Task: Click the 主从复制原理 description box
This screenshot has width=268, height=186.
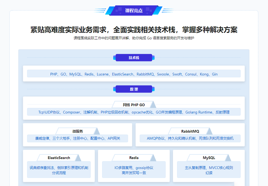Action: pos(209,170)
